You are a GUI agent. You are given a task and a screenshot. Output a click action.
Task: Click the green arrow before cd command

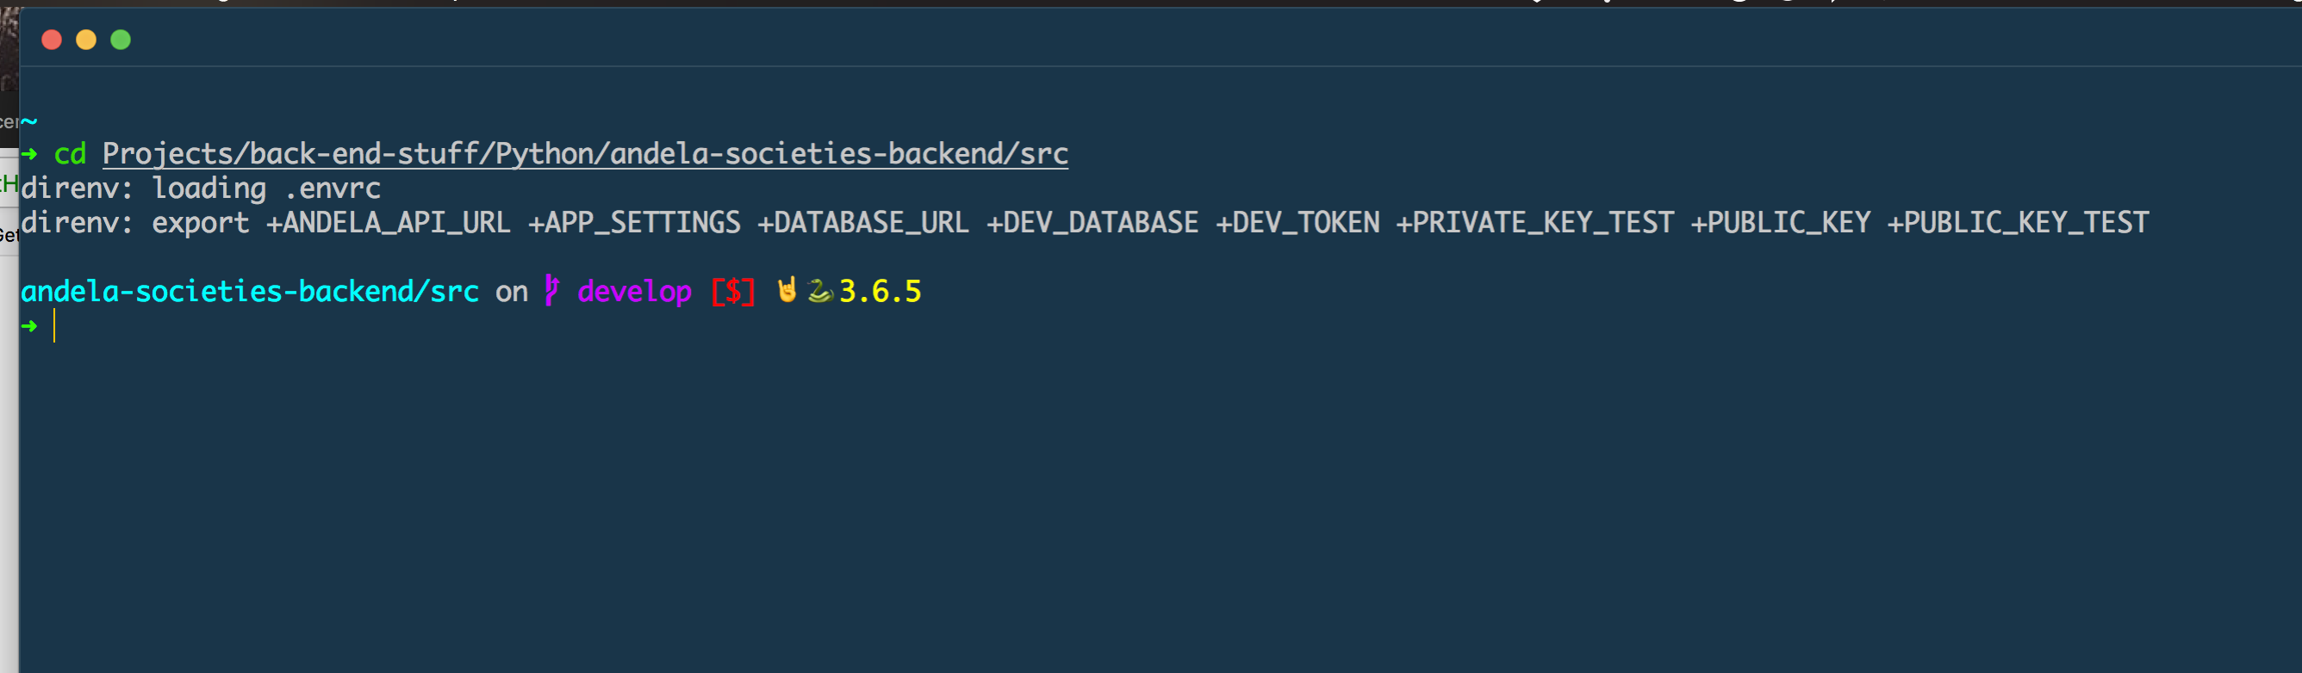tap(29, 153)
